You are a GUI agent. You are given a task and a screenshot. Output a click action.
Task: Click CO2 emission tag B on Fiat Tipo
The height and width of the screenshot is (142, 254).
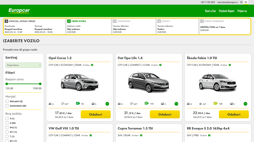point(147,103)
